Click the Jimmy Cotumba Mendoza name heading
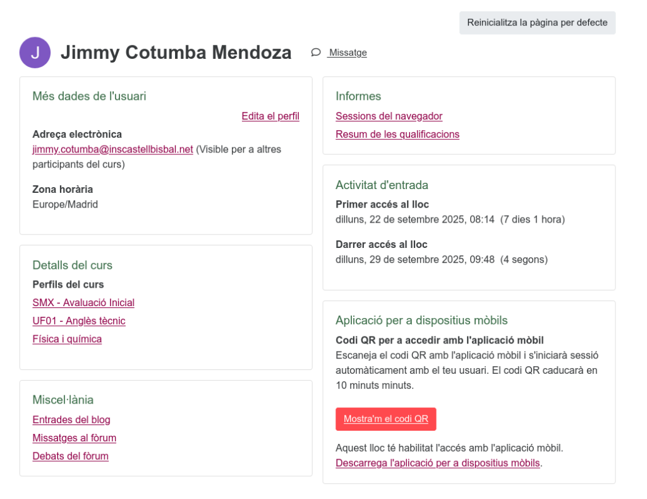The width and height of the screenshot is (647, 499). coord(176,52)
